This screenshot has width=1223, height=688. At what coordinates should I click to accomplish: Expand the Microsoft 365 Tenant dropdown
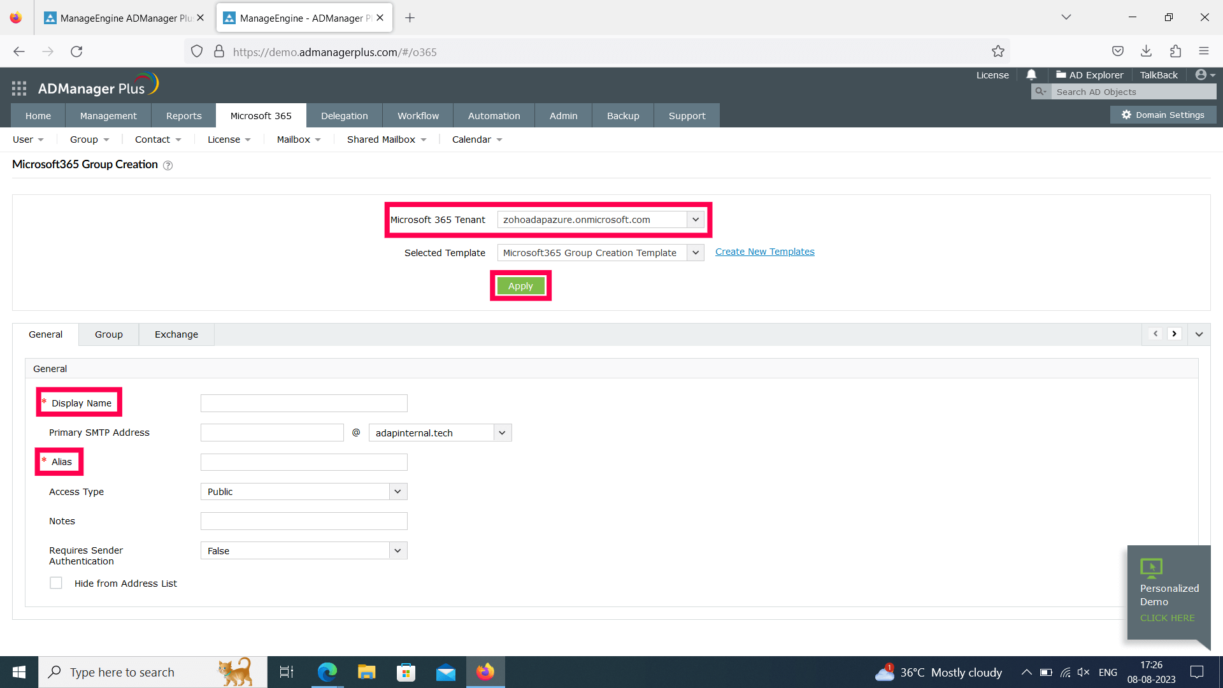click(696, 220)
